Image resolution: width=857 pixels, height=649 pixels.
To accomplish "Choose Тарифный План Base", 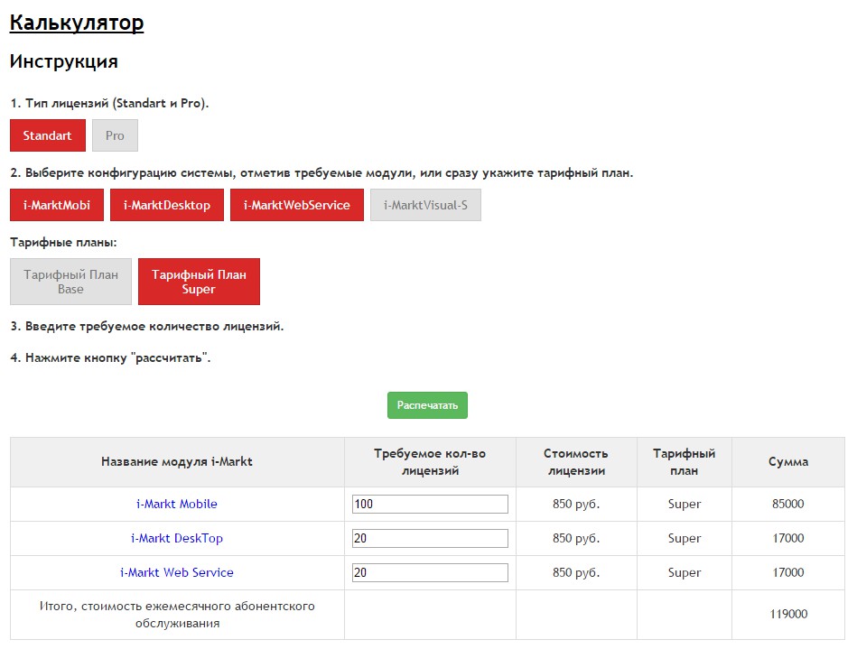I will (70, 282).
